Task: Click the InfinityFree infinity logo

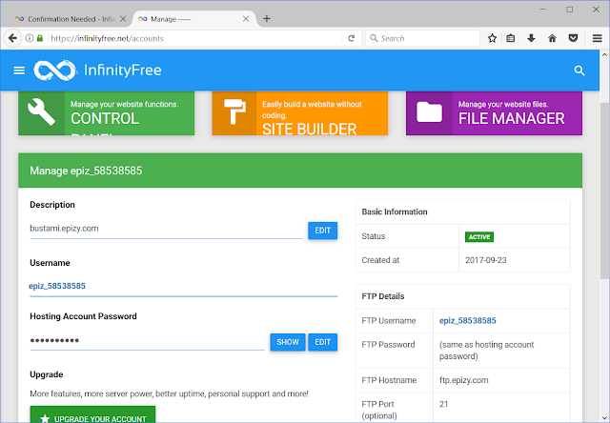Action: point(54,70)
